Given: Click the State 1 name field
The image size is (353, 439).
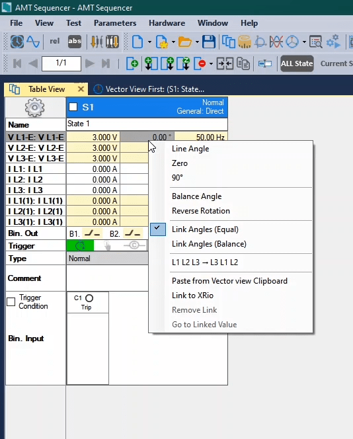Looking at the screenshot, I should tap(147, 124).
